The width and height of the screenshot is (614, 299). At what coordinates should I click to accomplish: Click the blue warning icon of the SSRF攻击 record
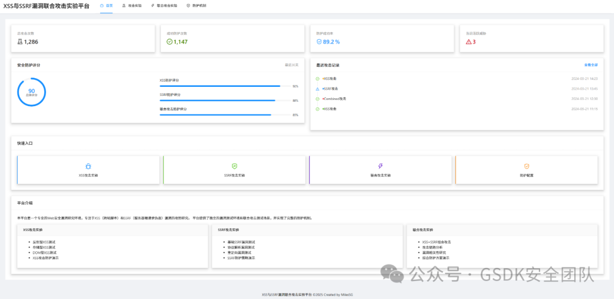point(318,89)
